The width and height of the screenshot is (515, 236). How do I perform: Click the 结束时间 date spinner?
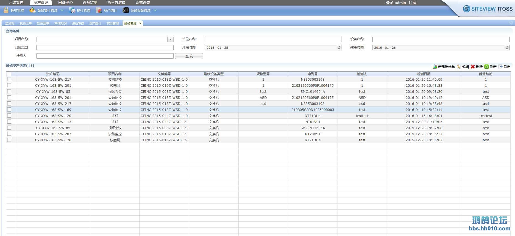[507, 48]
